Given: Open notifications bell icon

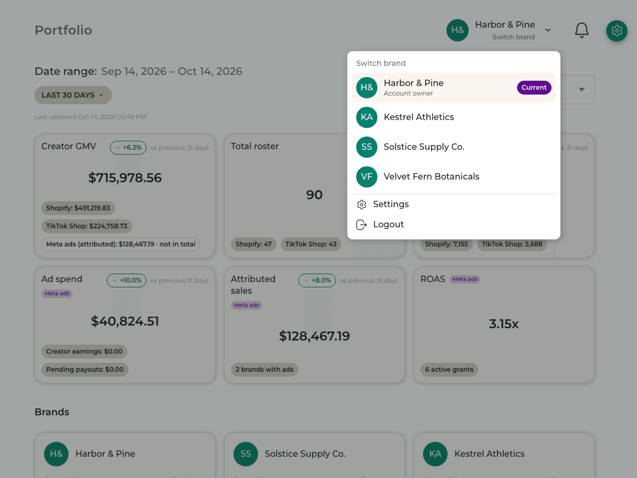Looking at the screenshot, I should tap(582, 30).
